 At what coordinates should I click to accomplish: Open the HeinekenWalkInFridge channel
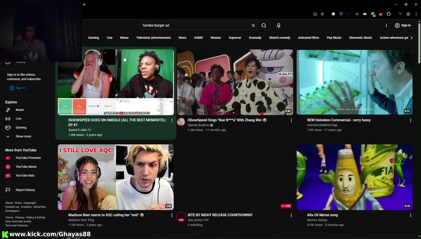click(322, 125)
